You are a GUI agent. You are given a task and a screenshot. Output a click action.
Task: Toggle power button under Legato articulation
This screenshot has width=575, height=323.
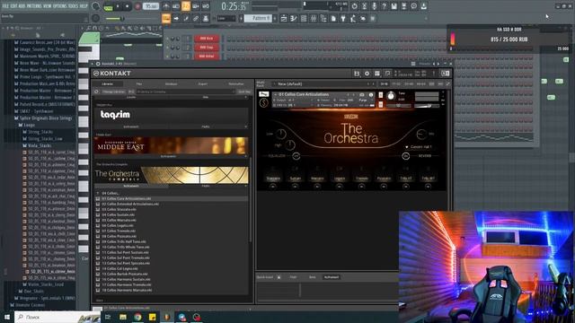340,187
